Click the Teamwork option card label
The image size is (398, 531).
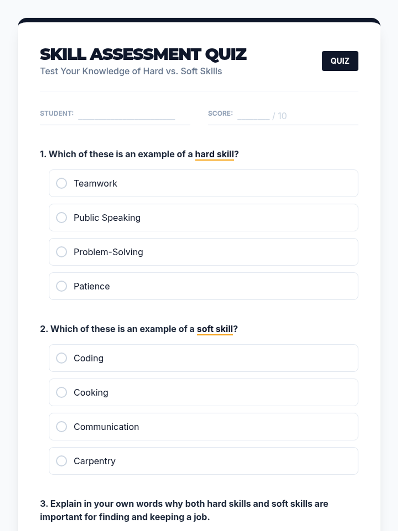tap(96, 184)
